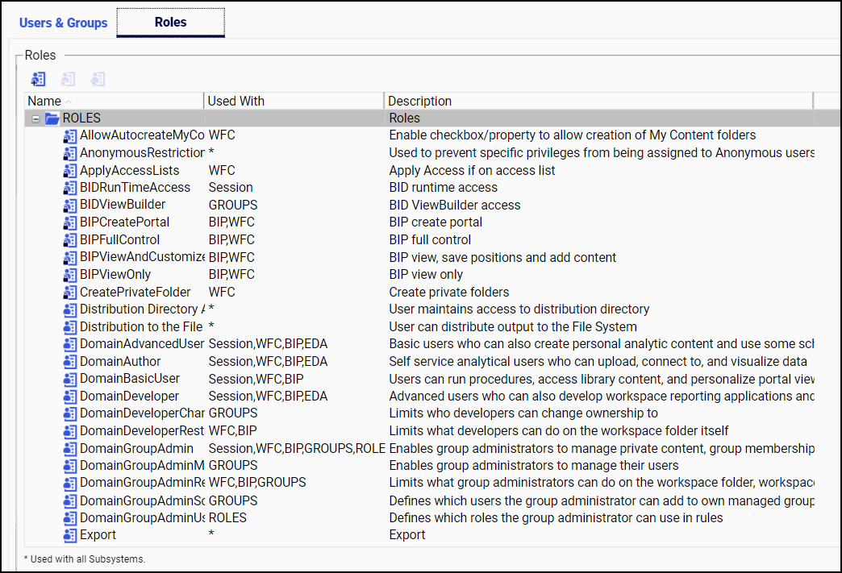Click the DomainAuthor role icon
Screen dimensions: 842x573
click(x=69, y=361)
